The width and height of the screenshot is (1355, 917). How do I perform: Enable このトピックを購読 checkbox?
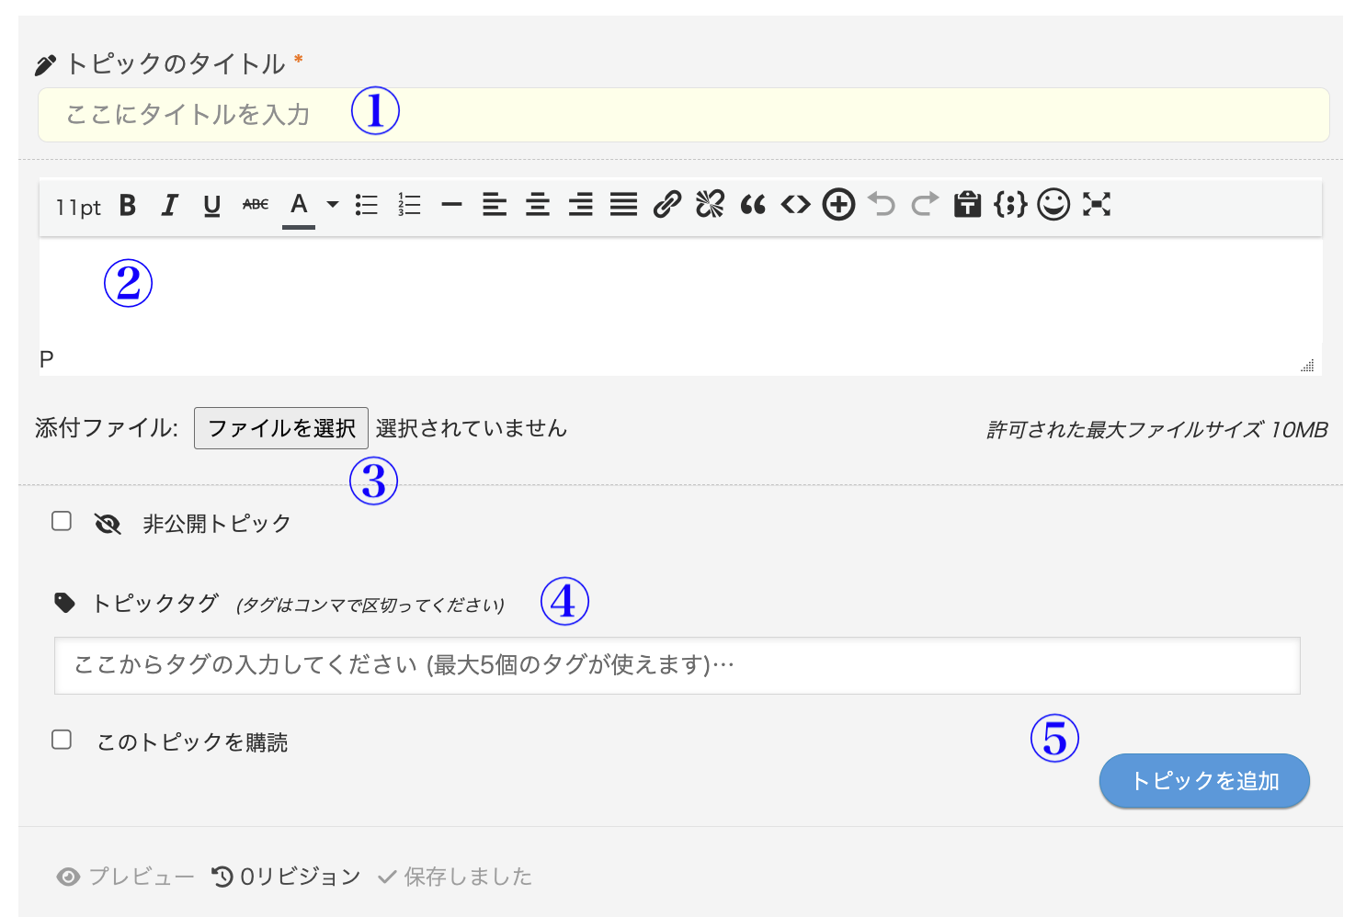[62, 741]
